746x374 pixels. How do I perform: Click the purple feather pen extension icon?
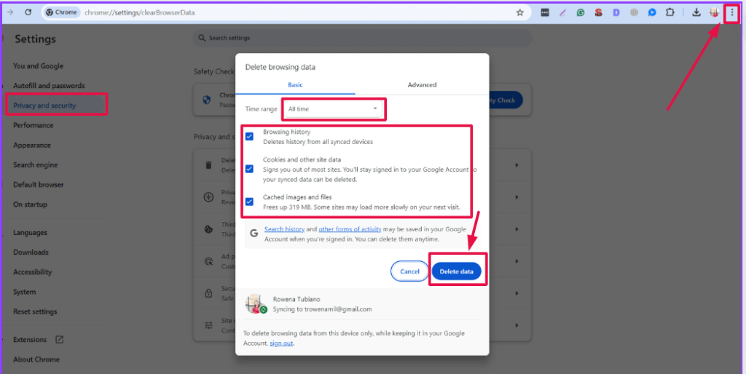click(563, 13)
